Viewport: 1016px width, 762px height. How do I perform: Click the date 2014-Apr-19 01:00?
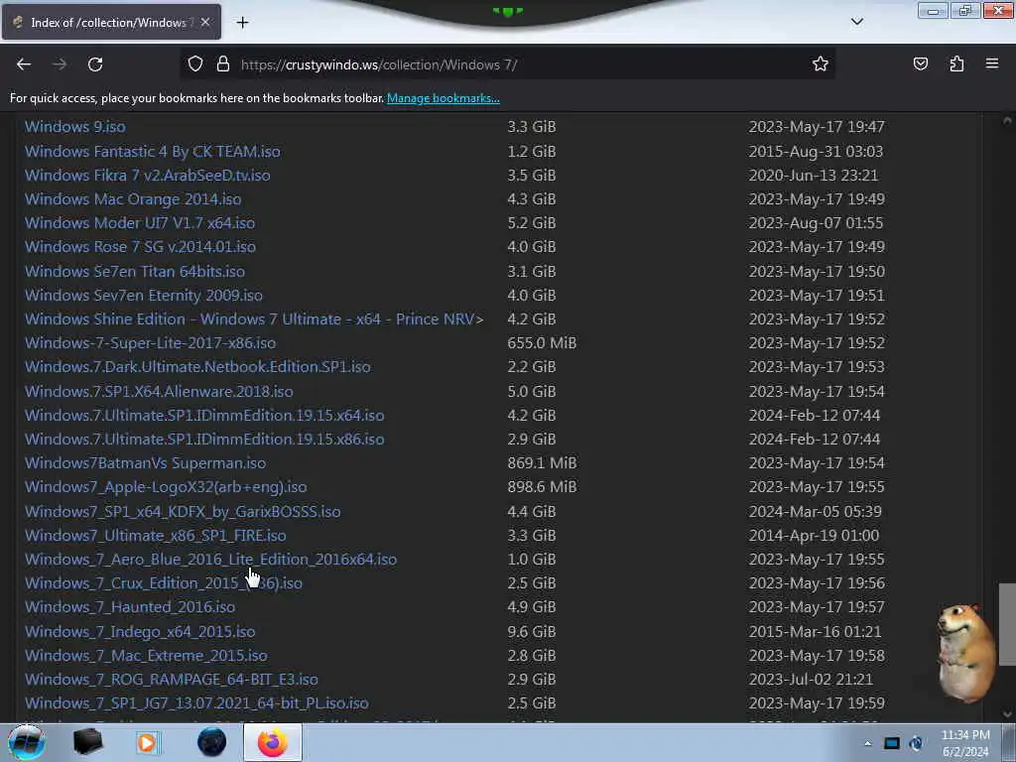click(814, 536)
